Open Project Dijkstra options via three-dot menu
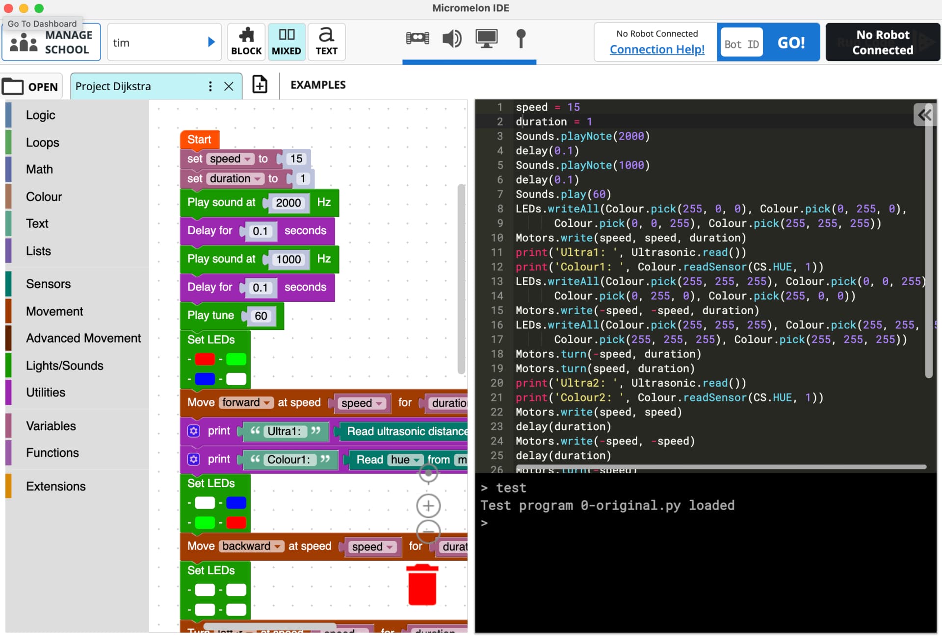Viewport: 942px width, 638px height. coord(210,86)
